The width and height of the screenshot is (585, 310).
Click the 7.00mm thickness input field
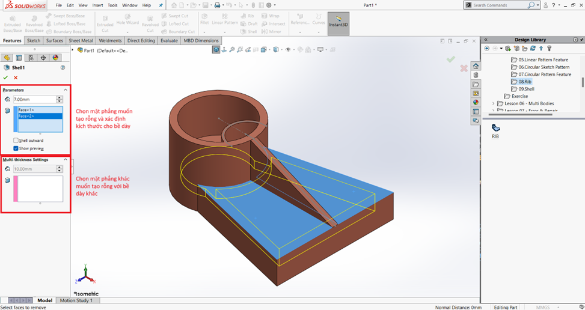(34, 100)
